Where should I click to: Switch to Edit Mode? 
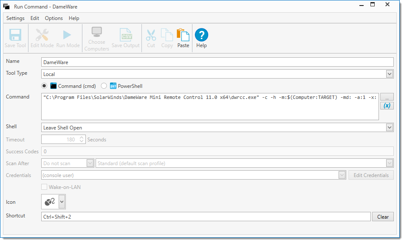42,38
